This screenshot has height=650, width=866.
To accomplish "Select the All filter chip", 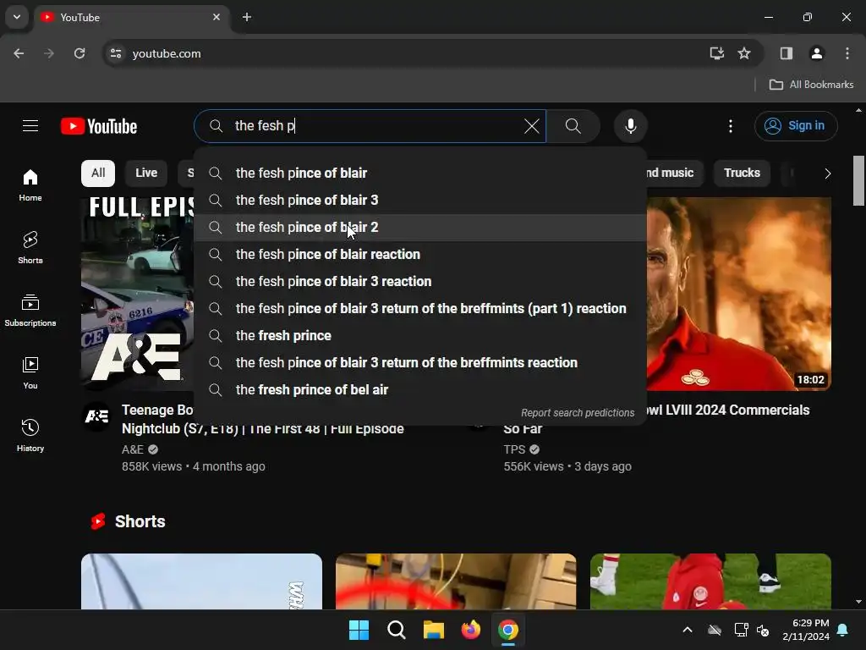I will 98,173.
